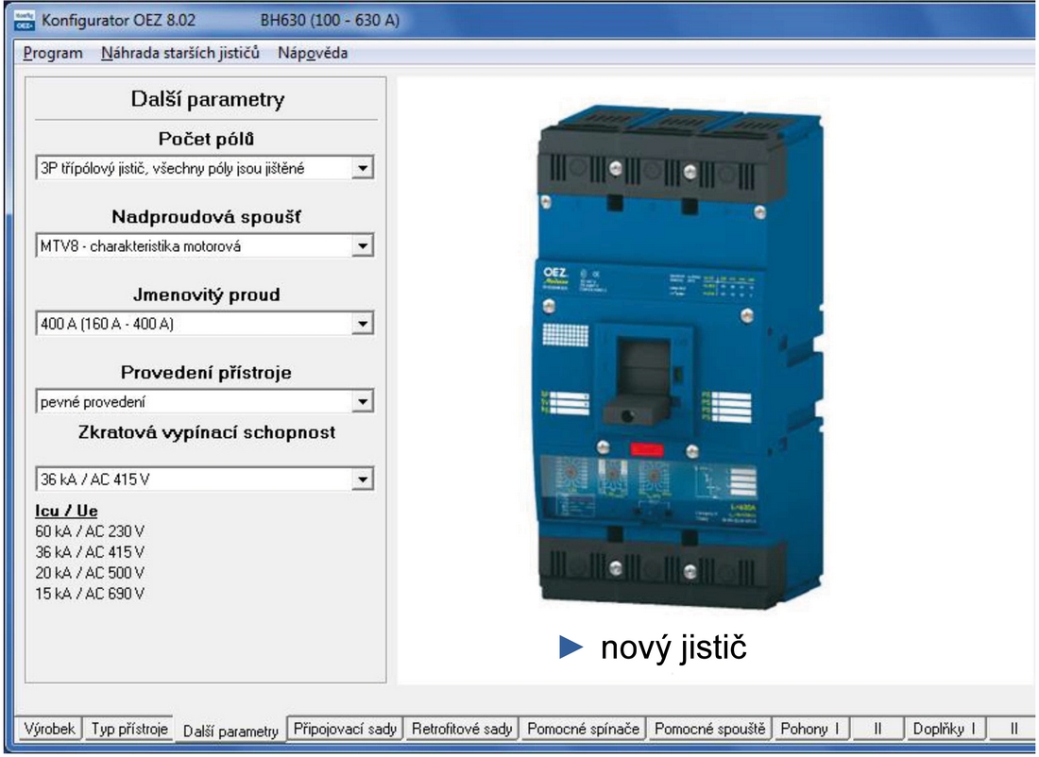
Task: Click the Icu / Ue heading
Action: tap(66, 511)
